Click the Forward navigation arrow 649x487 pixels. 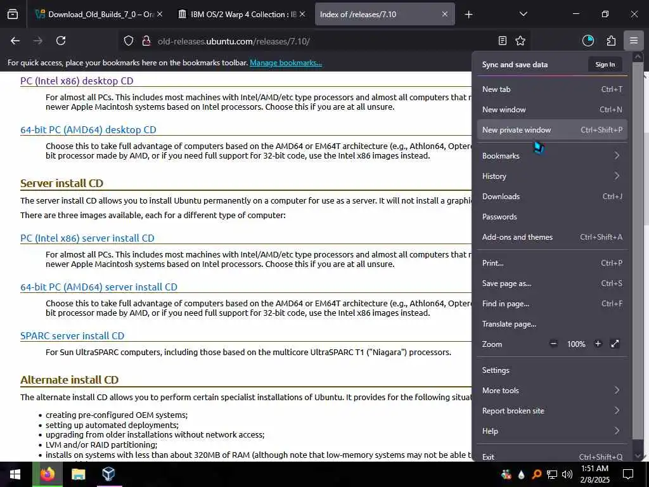pyautogui.click(x=37, y=41)
